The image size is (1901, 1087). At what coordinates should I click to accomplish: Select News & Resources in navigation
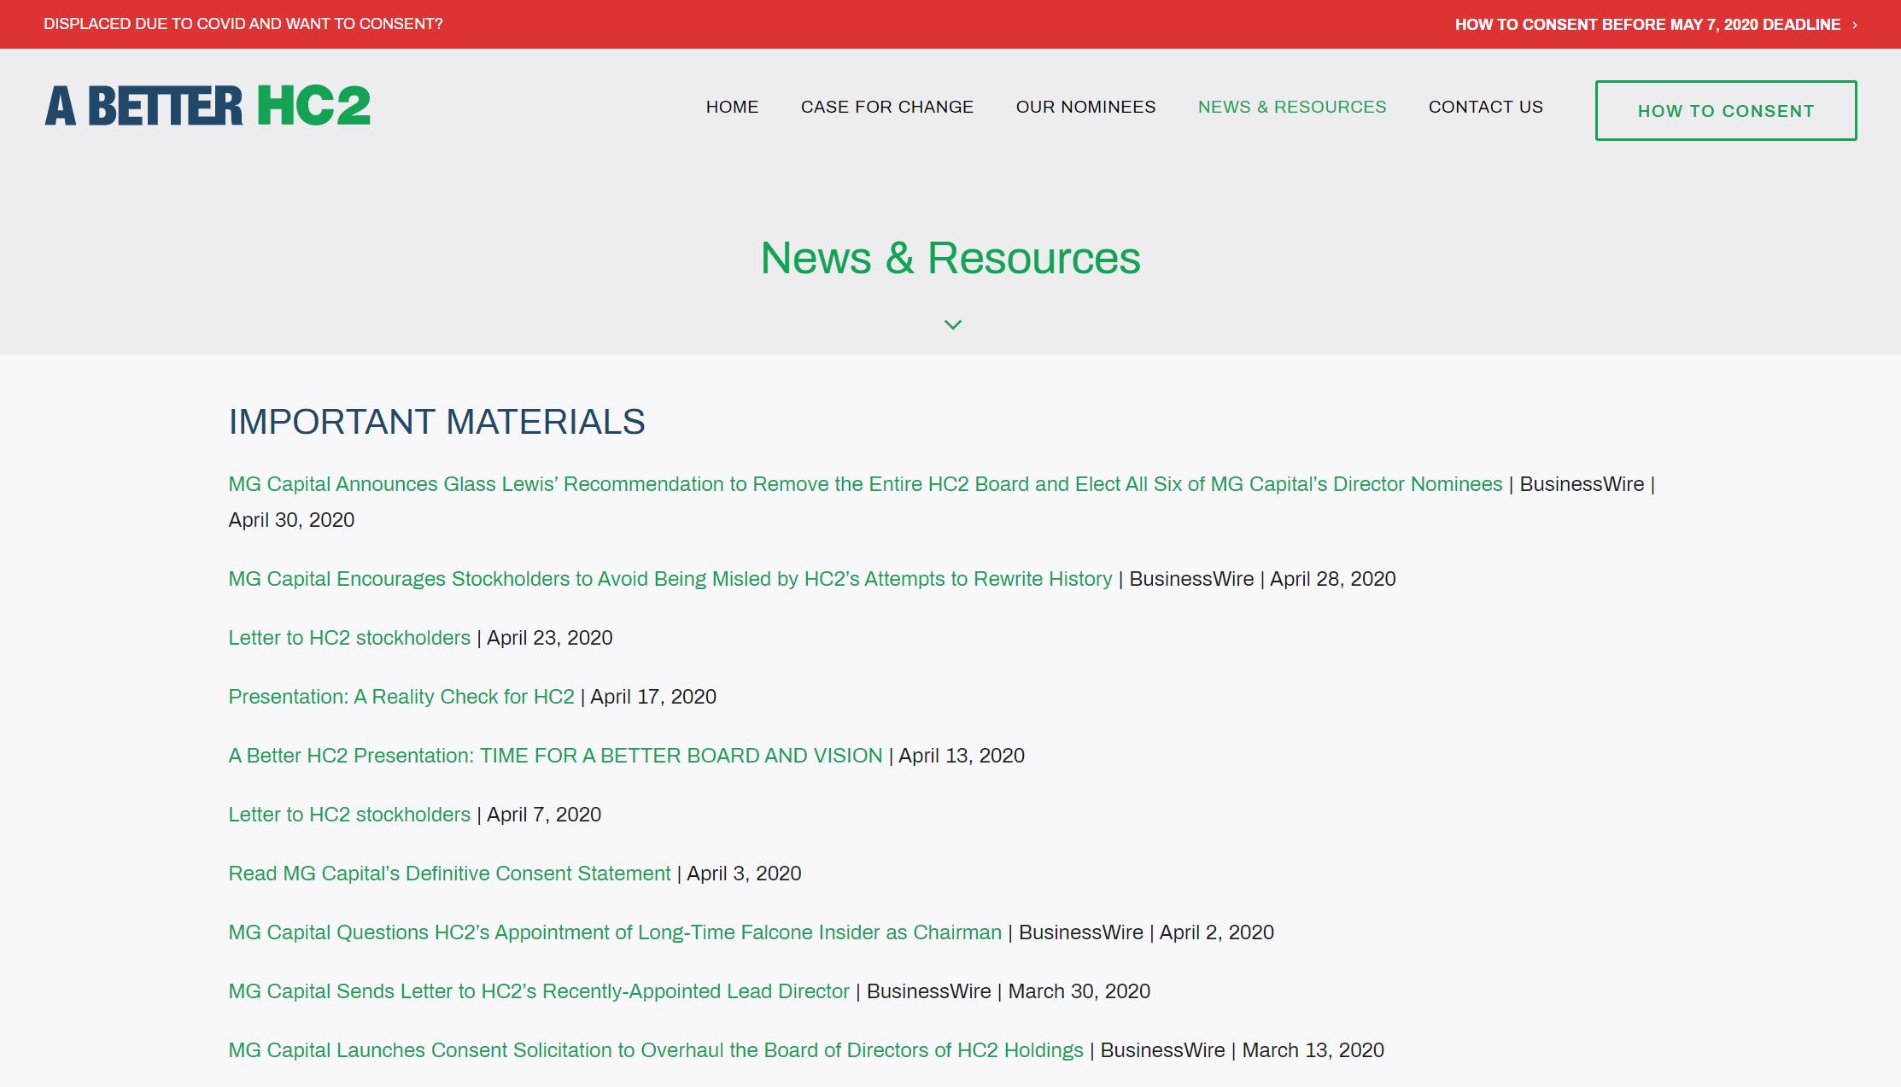1291,107
